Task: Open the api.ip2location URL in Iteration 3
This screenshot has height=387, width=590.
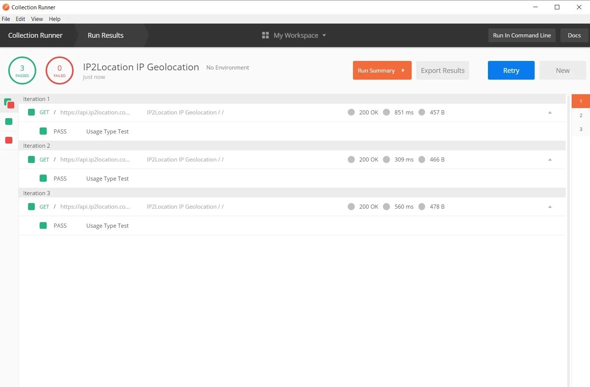Action: click(95, 206)
